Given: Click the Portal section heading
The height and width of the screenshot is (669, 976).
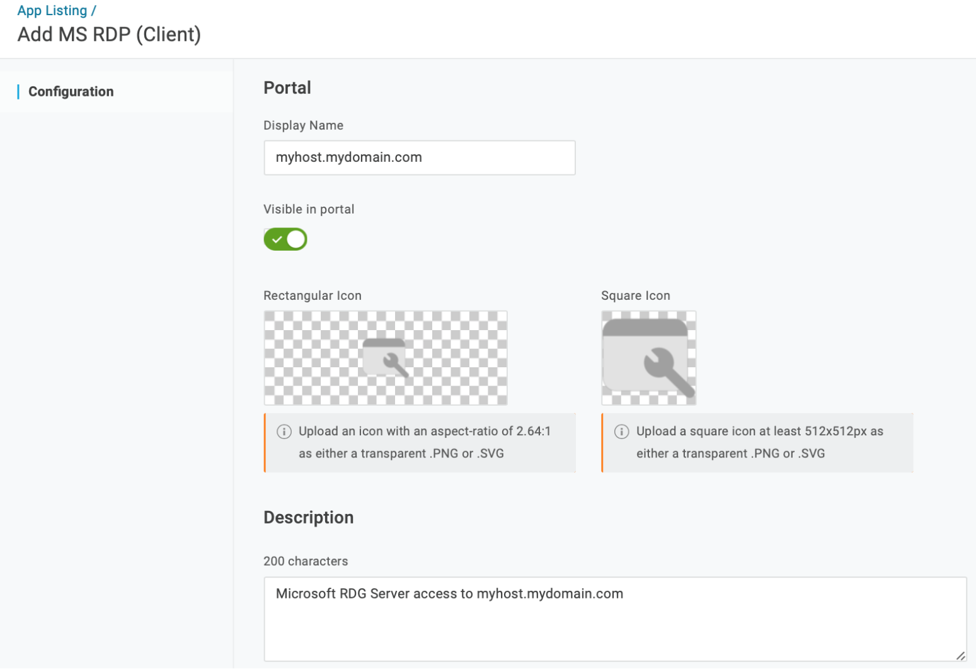Looking at the screenshot, I should point(287,88).
